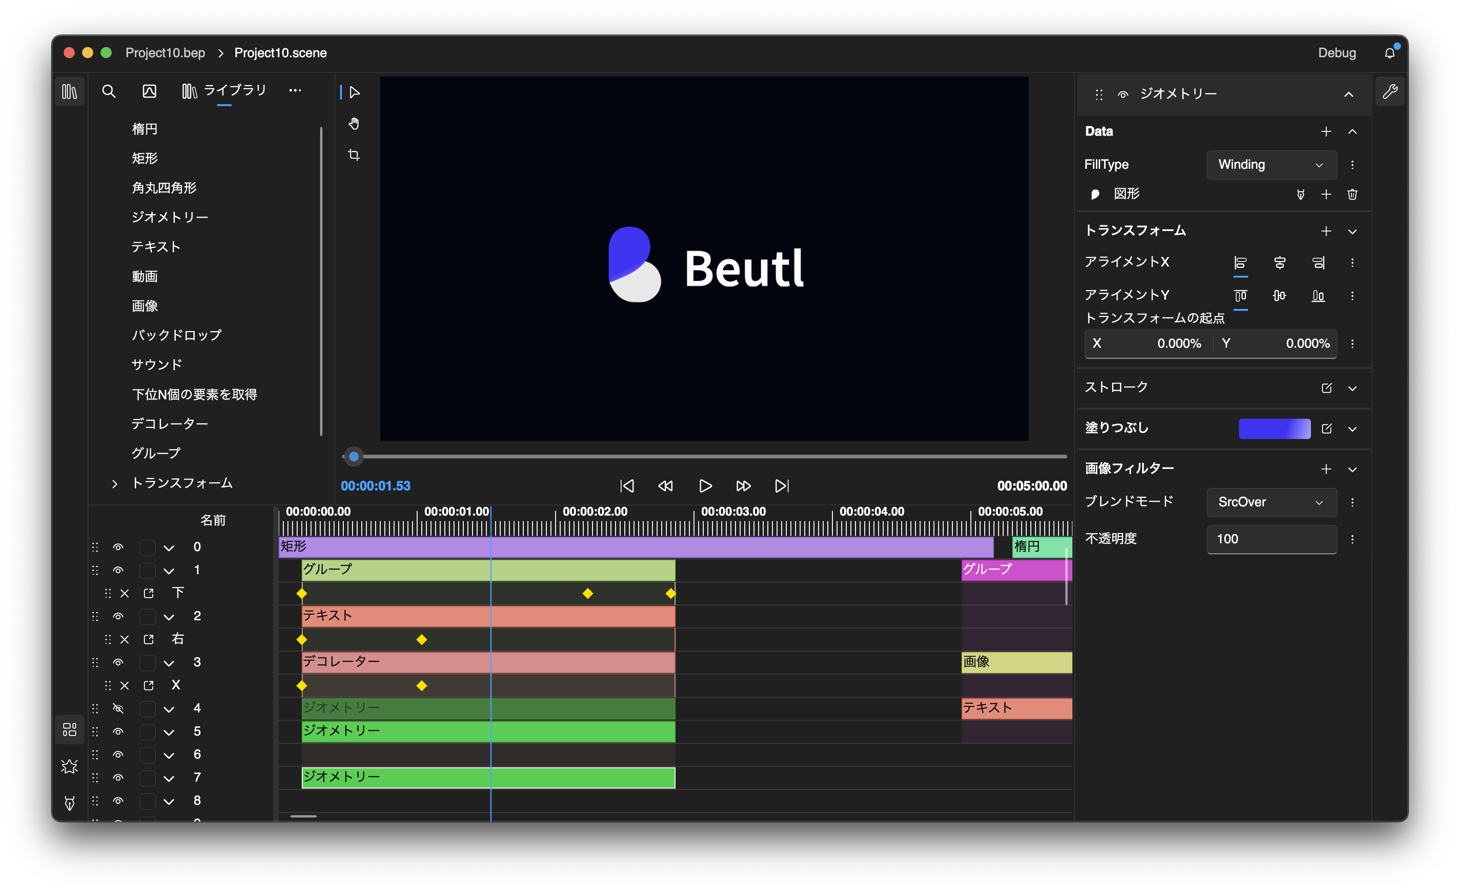Select the hand pan tool
1460x890 pixels.
pyautogui.click(x=354, y=124)
